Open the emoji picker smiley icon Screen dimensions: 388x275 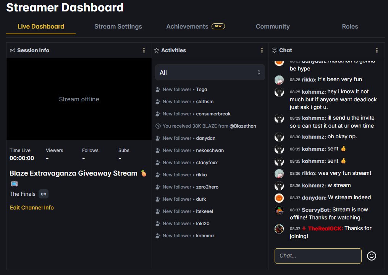372,256
